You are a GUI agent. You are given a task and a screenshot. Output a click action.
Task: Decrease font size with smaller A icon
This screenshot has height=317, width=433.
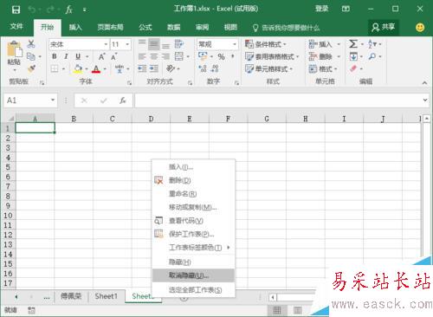113,56
